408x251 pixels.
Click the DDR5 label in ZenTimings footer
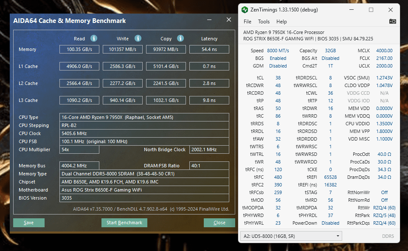[x=388, y=236]
